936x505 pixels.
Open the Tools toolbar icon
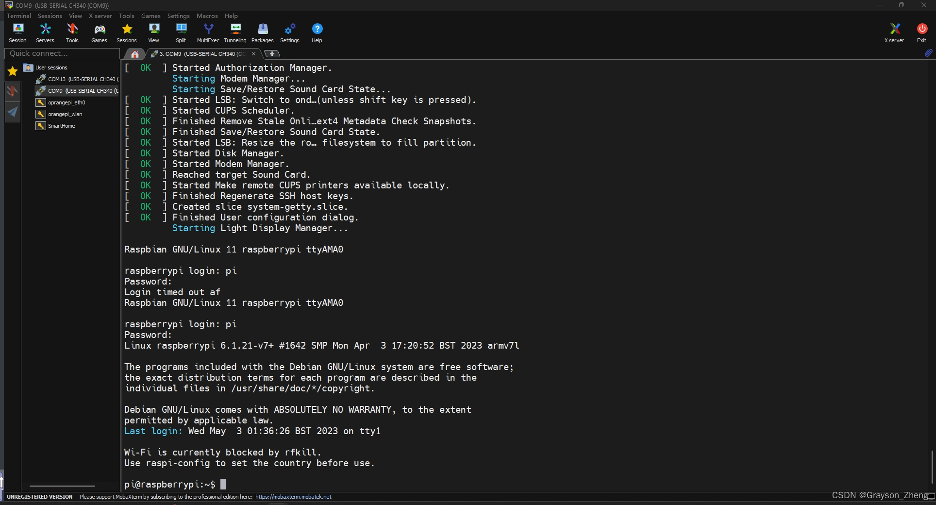pos(72,33)
